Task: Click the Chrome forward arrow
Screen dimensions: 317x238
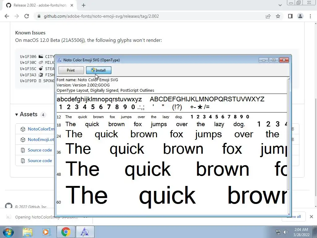Action: coord(17,16)
